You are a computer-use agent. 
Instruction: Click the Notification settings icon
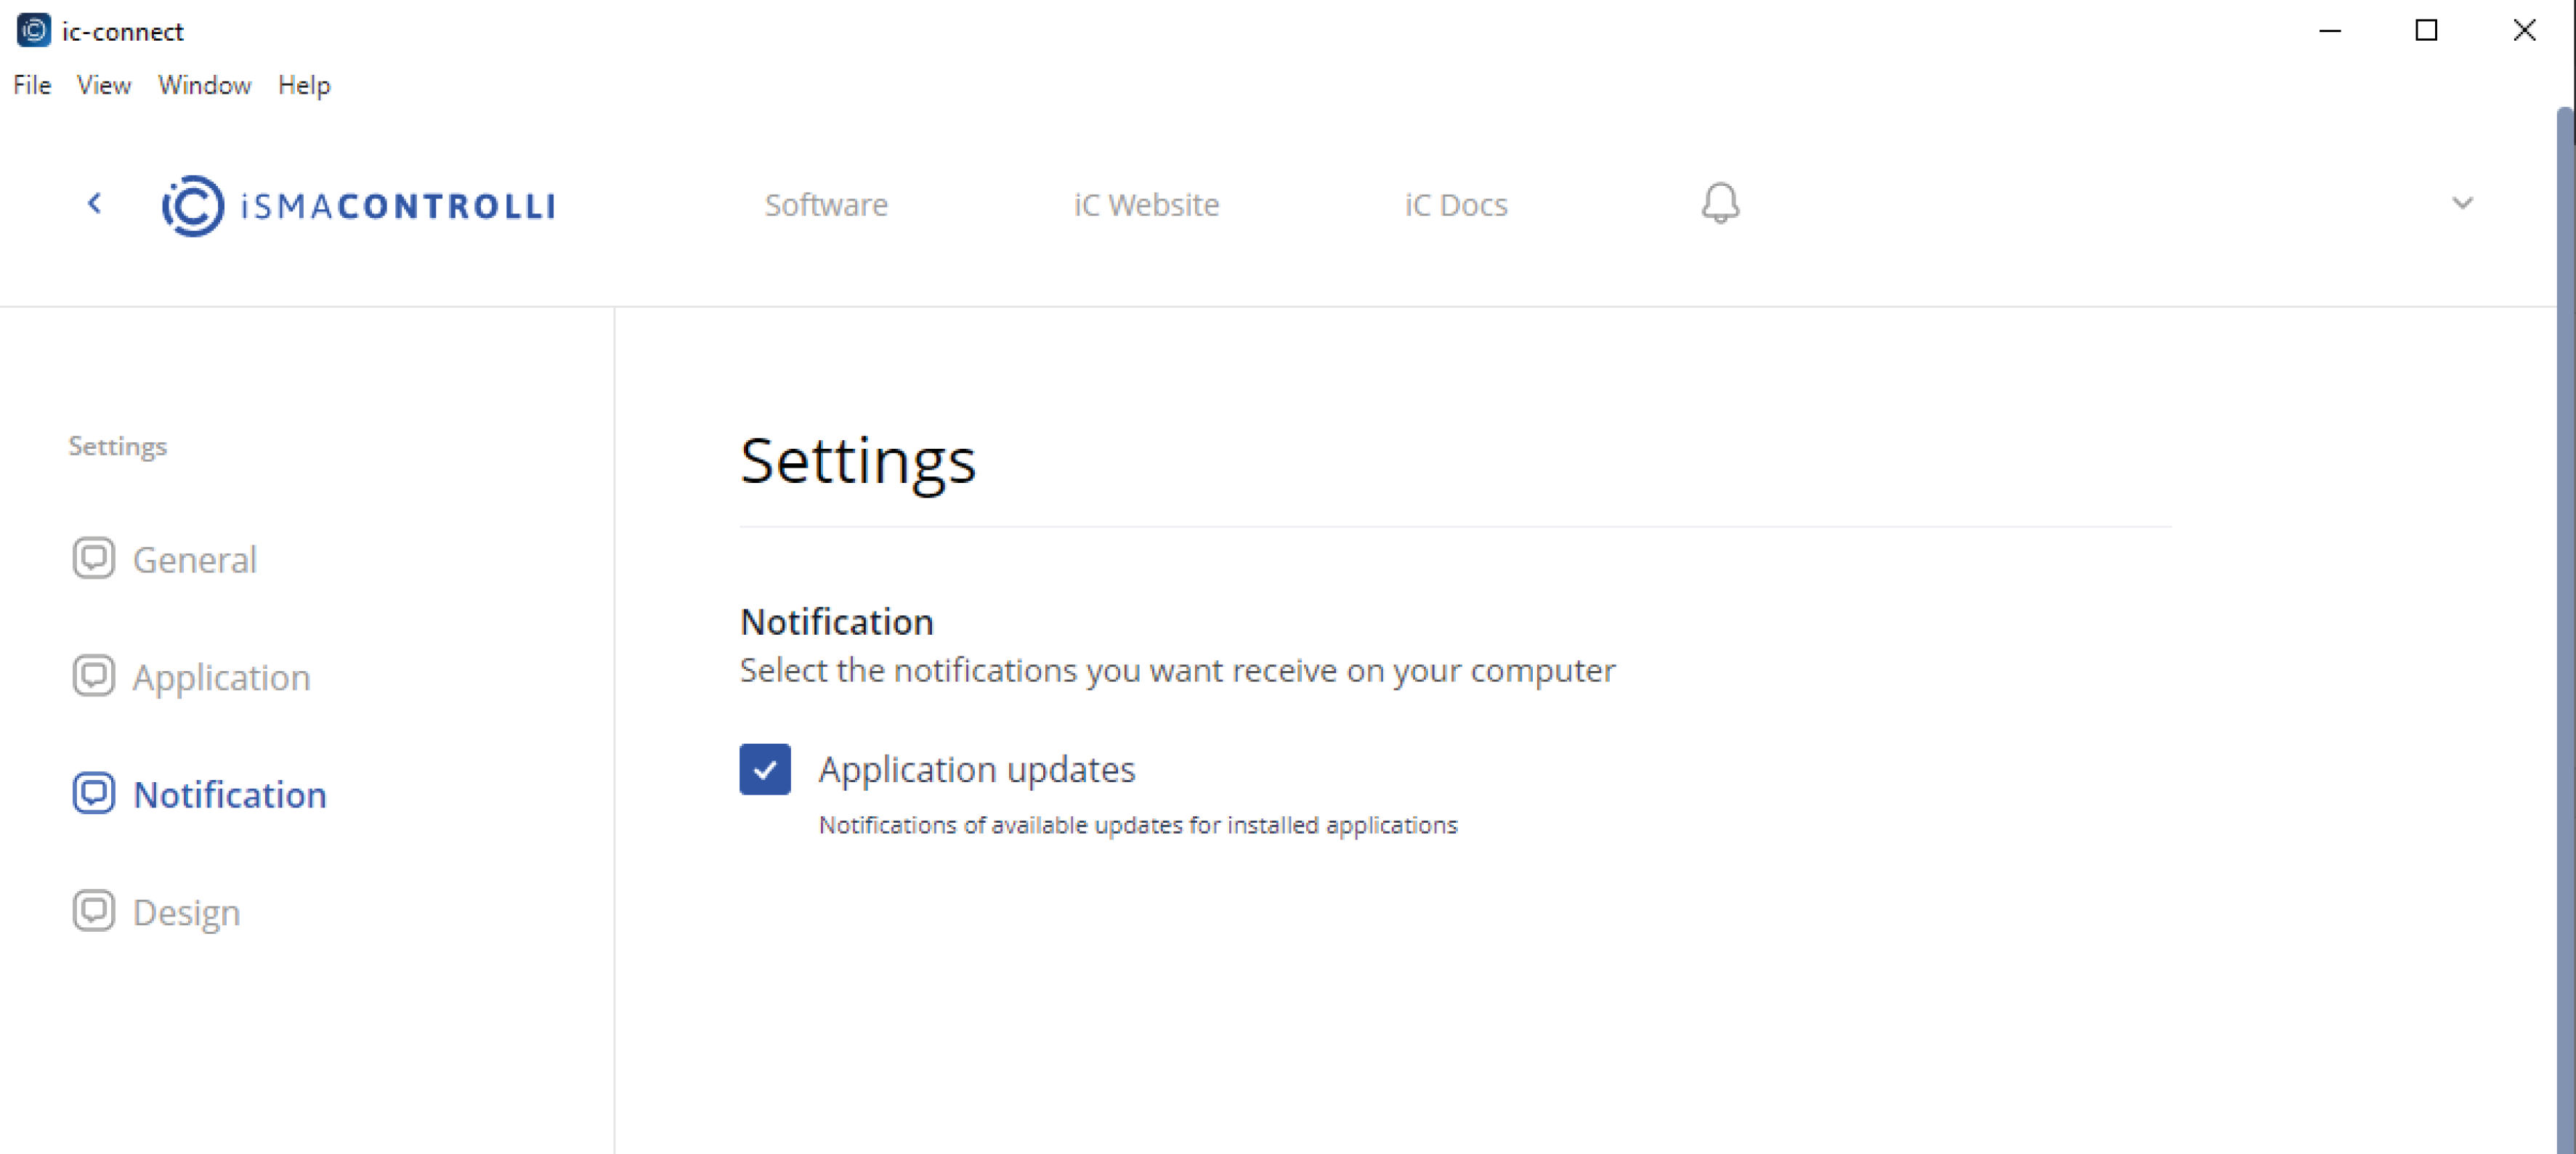(93, 793)
